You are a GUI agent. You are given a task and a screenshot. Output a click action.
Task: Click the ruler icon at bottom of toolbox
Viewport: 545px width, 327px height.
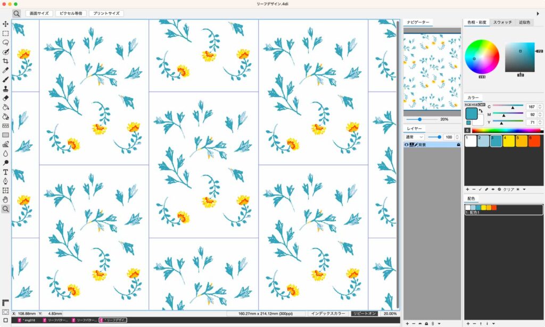[x=5, y=303]
